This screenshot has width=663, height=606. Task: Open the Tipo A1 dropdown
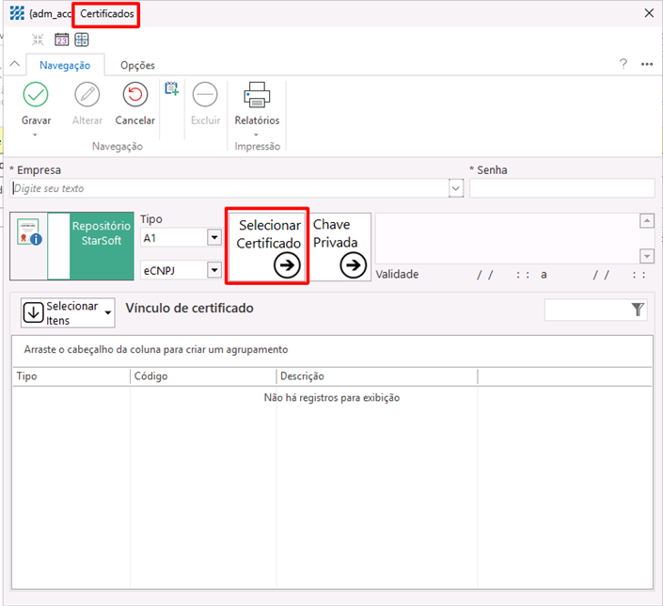coord(213,238)
